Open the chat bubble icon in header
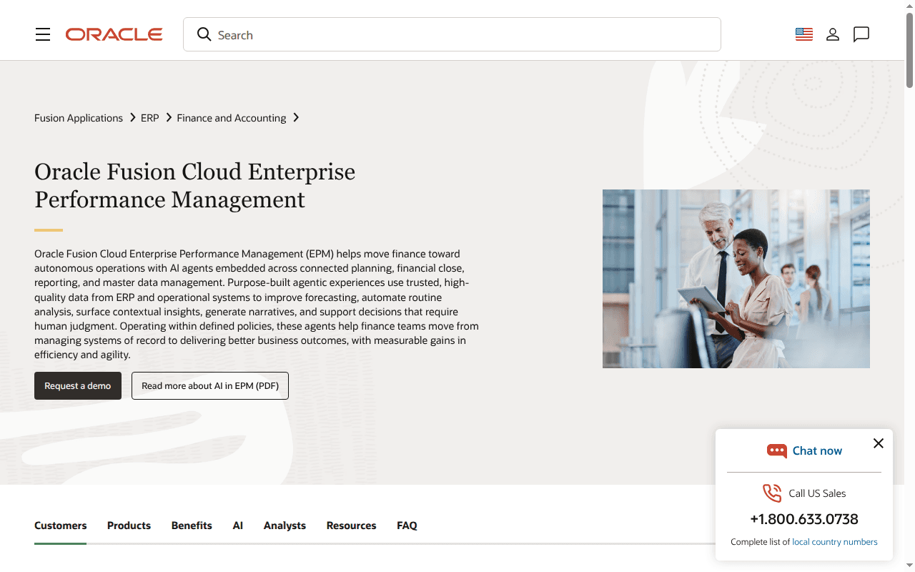 (861, 34)
